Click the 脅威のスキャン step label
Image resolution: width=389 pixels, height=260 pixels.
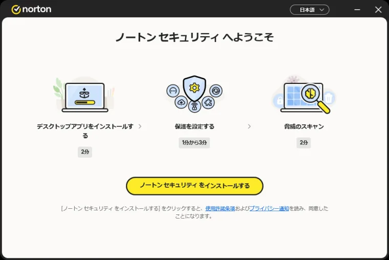coord(304,126)
